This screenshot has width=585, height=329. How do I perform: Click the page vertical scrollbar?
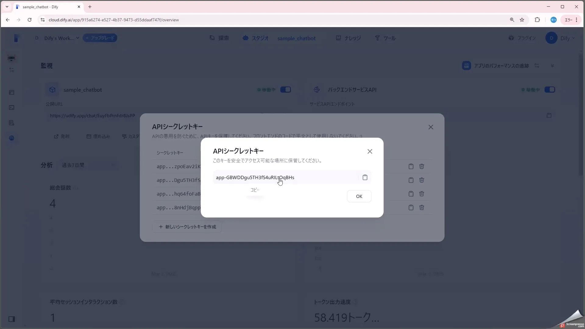[581, 114]
